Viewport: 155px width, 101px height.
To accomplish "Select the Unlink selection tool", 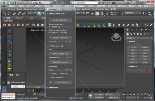I will pyautogui.click(x=19, y=13).
